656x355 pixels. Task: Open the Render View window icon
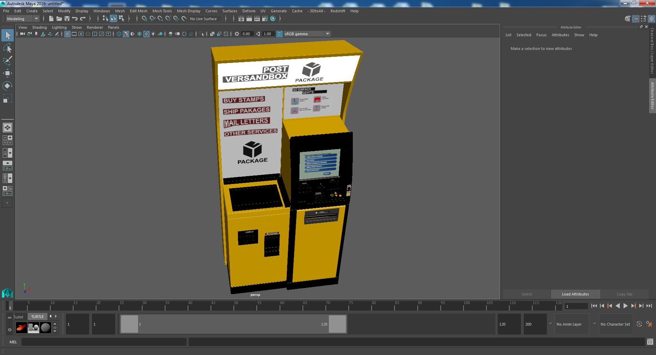pos(241,19)
